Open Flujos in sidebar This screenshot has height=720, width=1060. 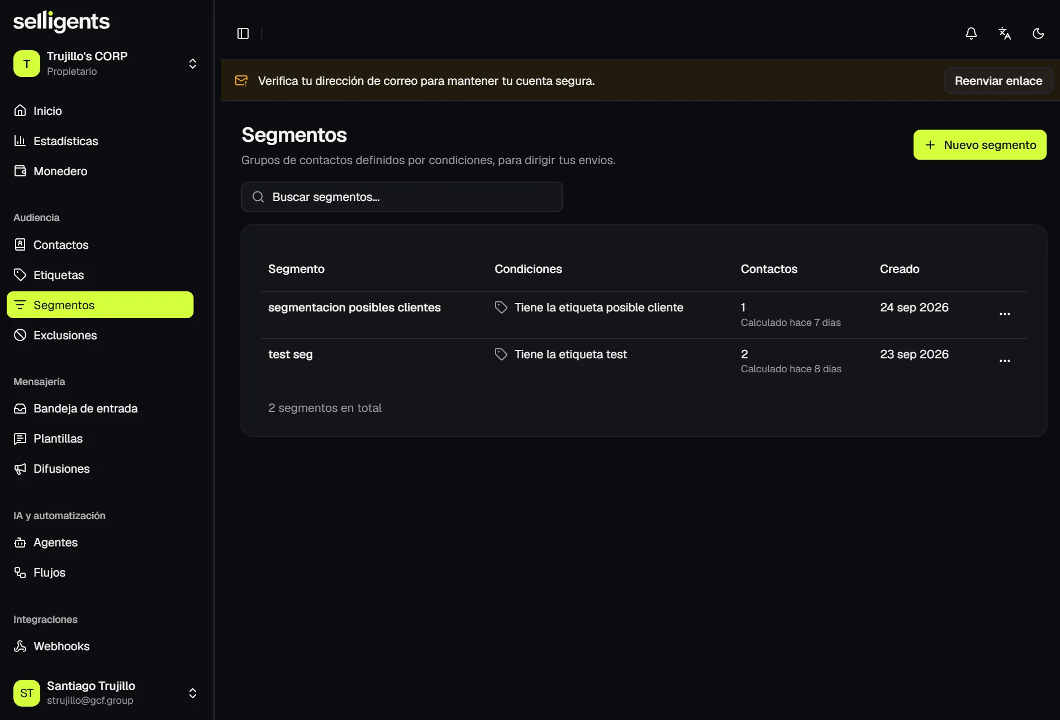(100, 573)
